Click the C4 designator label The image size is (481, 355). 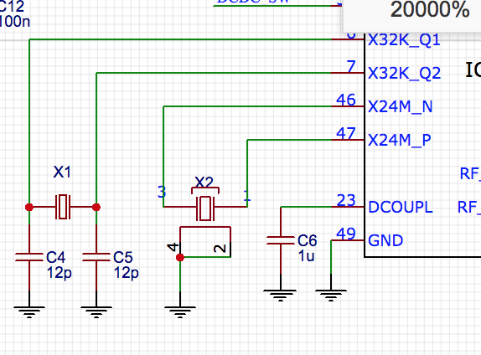(56, 257)
